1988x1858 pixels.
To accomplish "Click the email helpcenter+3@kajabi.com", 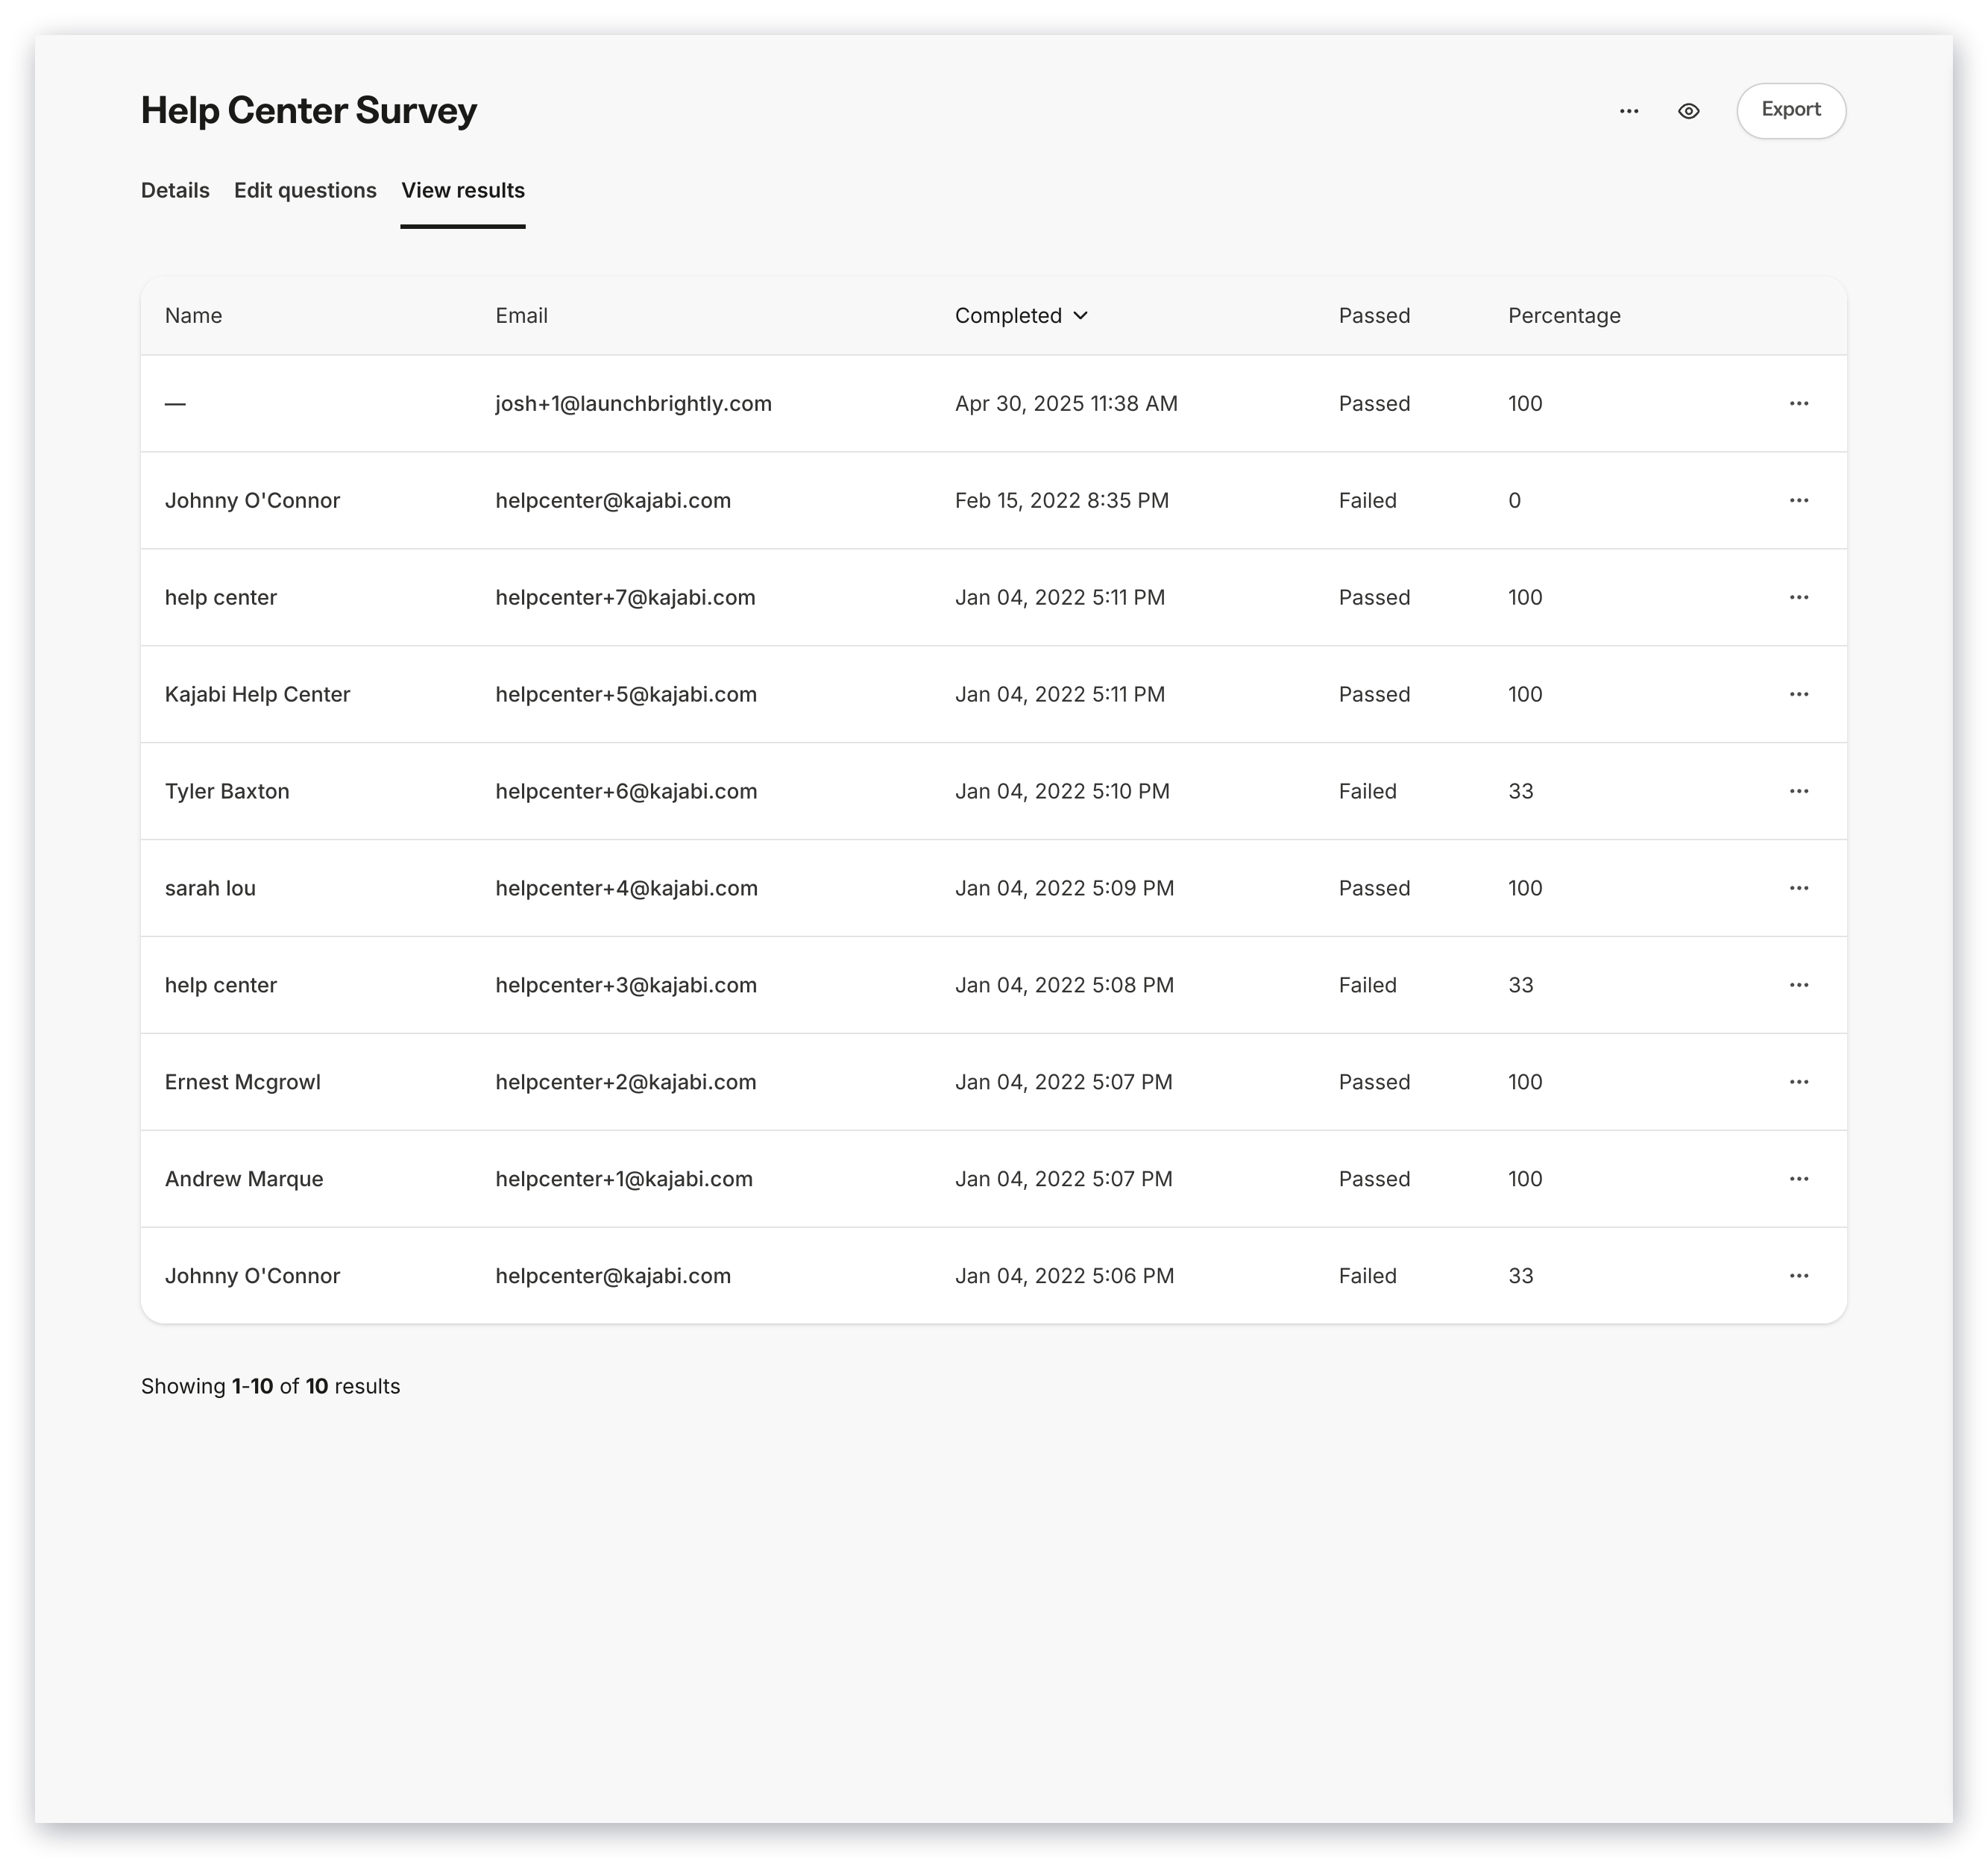I will 626,985.
